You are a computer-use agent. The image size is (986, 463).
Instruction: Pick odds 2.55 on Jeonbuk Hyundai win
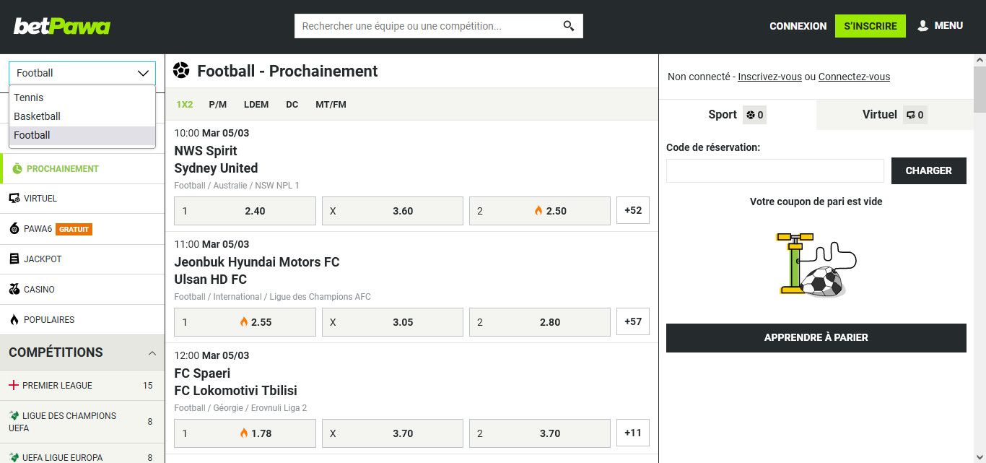click(x=245, y=322)
